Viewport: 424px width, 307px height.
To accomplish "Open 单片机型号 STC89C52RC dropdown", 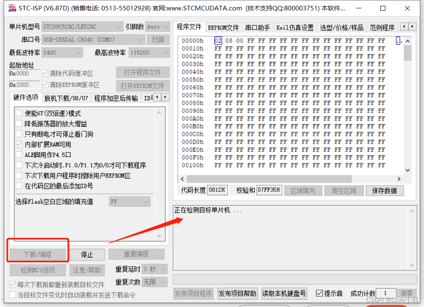I will point(82,27).
